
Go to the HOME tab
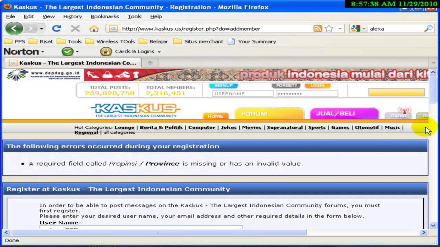click(x=216, y=116)
